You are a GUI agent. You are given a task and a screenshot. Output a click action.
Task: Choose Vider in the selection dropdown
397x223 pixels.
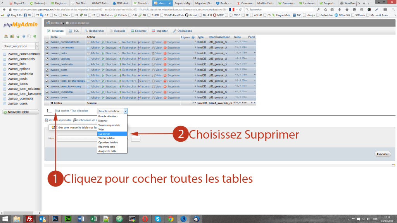[x=112, y=129]
